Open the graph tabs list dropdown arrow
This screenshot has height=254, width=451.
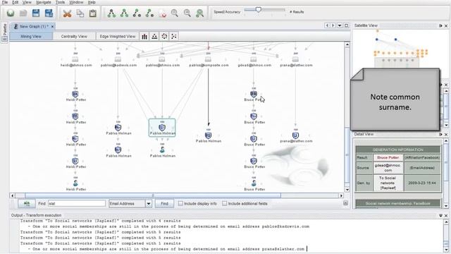pos(340,25)
